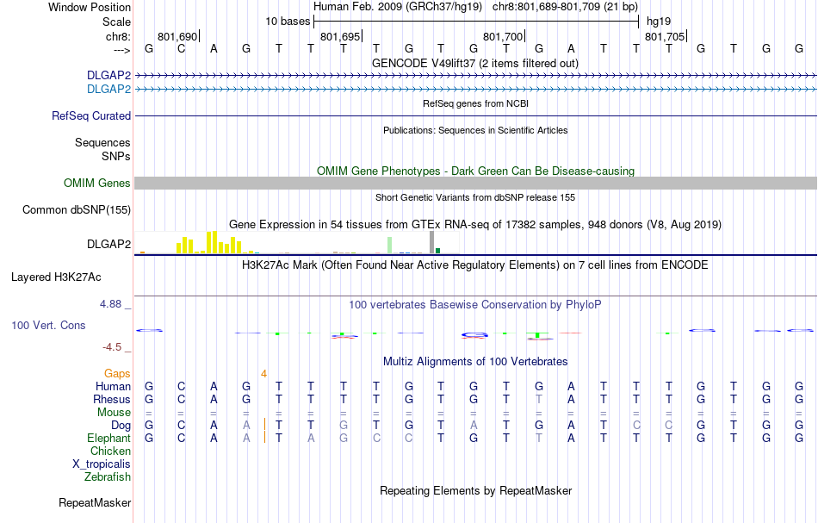Click the 10 bases scale label
The image size is (818, 523).
[x=288, y=22]
